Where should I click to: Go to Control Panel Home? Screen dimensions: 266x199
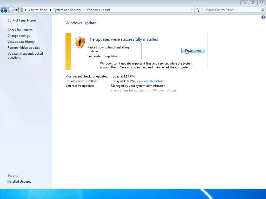coord(22,20)
